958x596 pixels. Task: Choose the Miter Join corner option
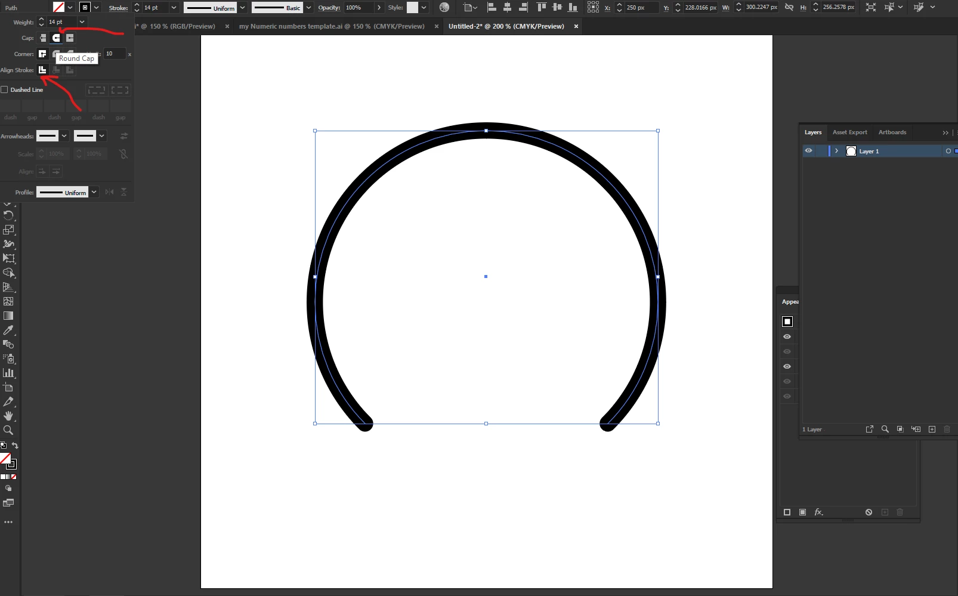42,54
